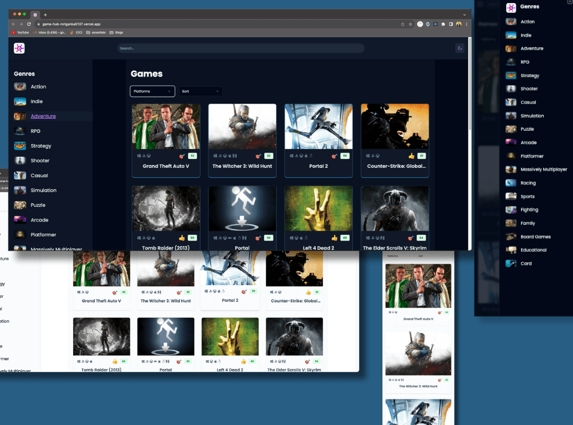Open Blogs bookmarks folder
The height and width of the screenshot is (425, 573).
point(116,32)
